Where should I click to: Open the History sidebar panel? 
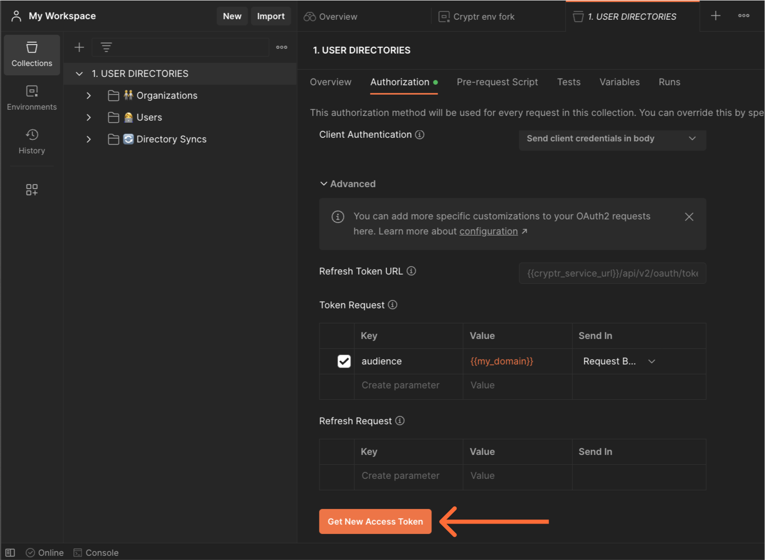[32, 142]
